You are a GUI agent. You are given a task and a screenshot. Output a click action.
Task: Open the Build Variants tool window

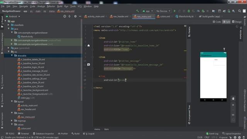2,120
